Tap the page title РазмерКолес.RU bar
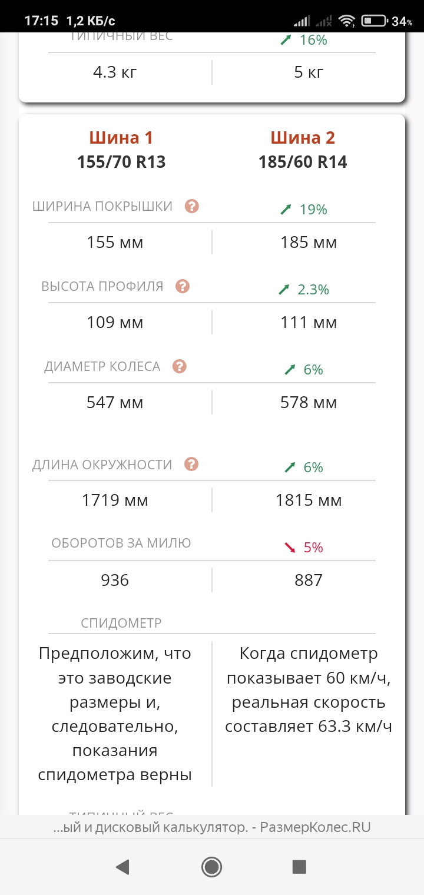The width and height of the screenshot is (424, 895). 212,827
